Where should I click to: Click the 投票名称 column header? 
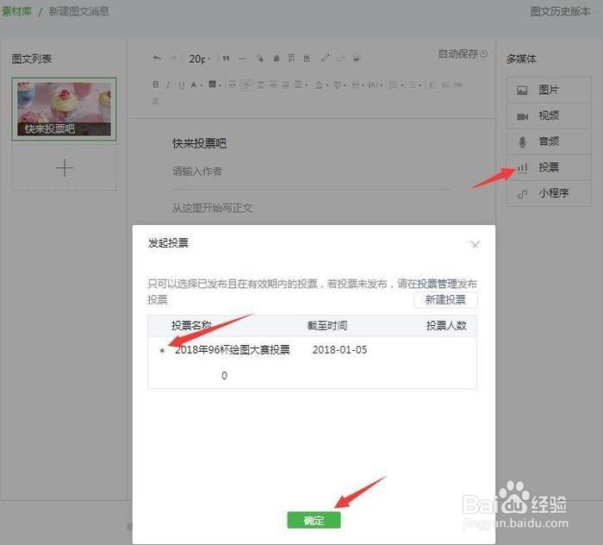click(191, 326)
